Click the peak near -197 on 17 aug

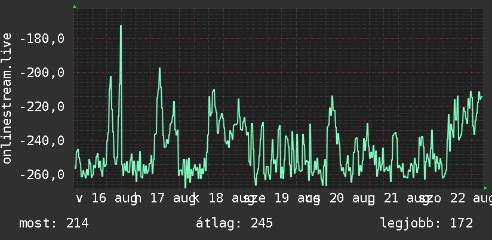159,69
